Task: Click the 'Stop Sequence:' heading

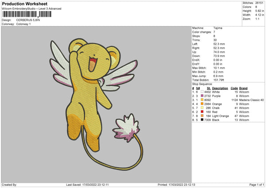Action: coord(202,84)
